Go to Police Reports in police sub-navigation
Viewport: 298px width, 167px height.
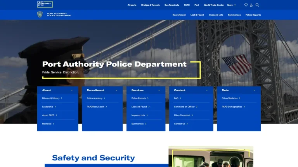[253, 15]
